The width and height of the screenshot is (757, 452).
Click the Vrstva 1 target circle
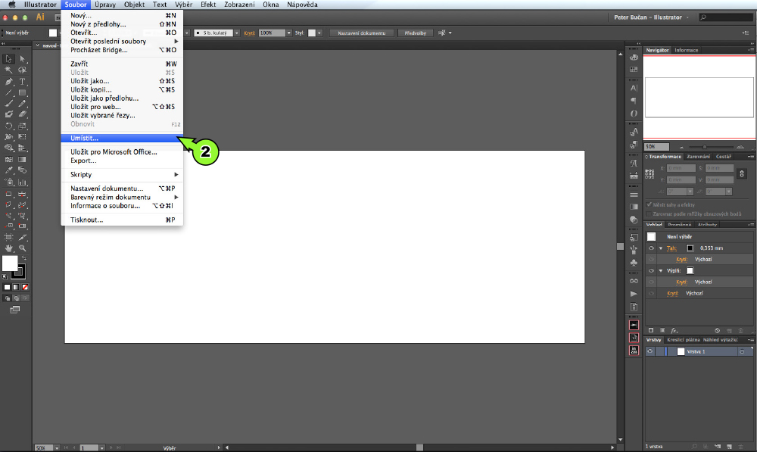[742, 351]
